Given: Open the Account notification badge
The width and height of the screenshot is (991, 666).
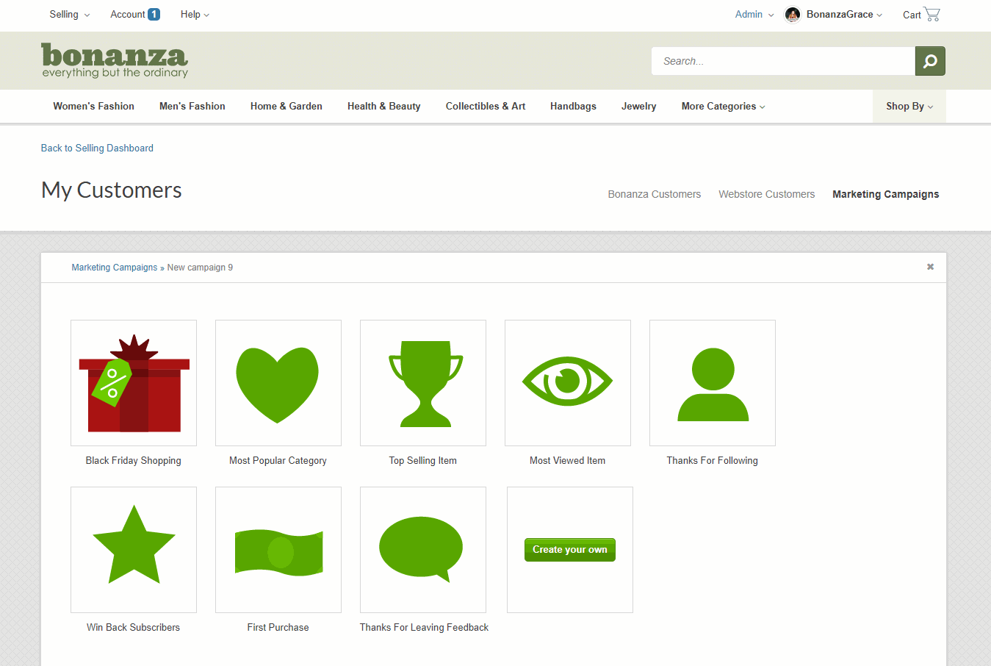Looking at the screenshot, I should click(154, 14).
